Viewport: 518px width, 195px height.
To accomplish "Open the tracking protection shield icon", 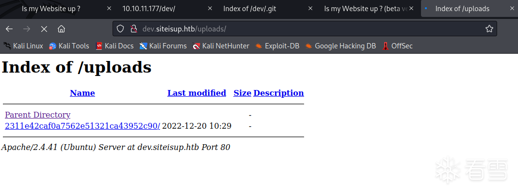I will click(x=121, y=29).
